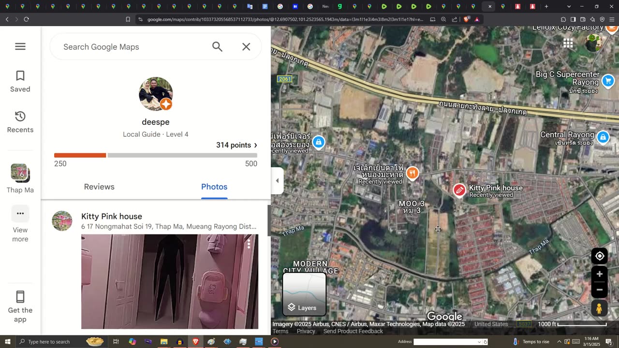Show your location on the map

pyautogui.click(x=600, y=256)
